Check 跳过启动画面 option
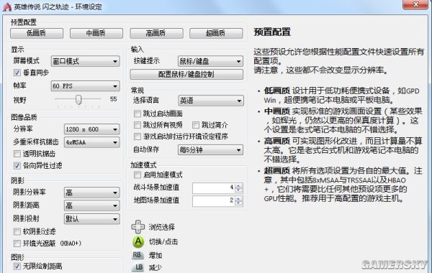 click(138, 114)
